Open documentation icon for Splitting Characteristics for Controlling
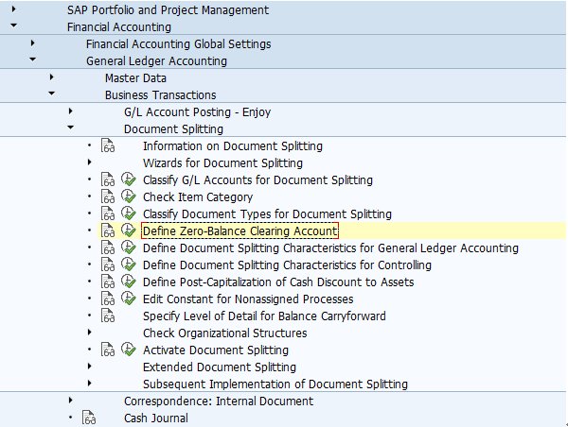This screenshot has height=427, width=568. point(108,265)
